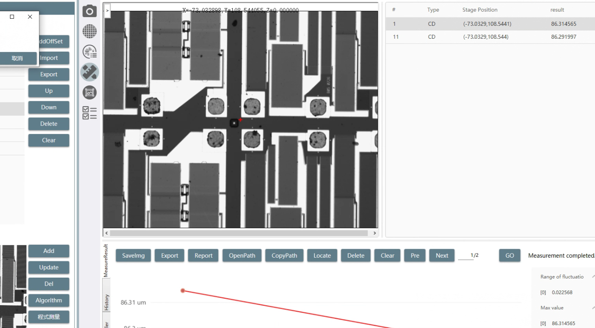Switch to the MeasureResult vertical tab
This screenshot has width=595, height=328.
tap(106, 261)
